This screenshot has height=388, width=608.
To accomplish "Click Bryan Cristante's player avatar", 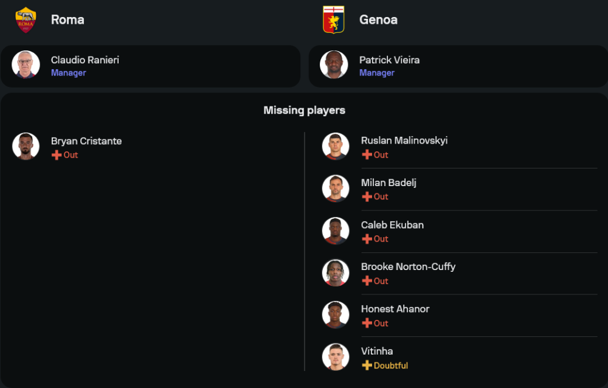I will pyautogui.click(x=26, y=147).
